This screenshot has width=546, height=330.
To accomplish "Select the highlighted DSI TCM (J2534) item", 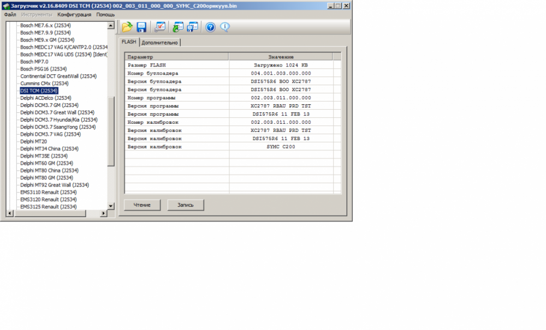I will tap(39, 91).
